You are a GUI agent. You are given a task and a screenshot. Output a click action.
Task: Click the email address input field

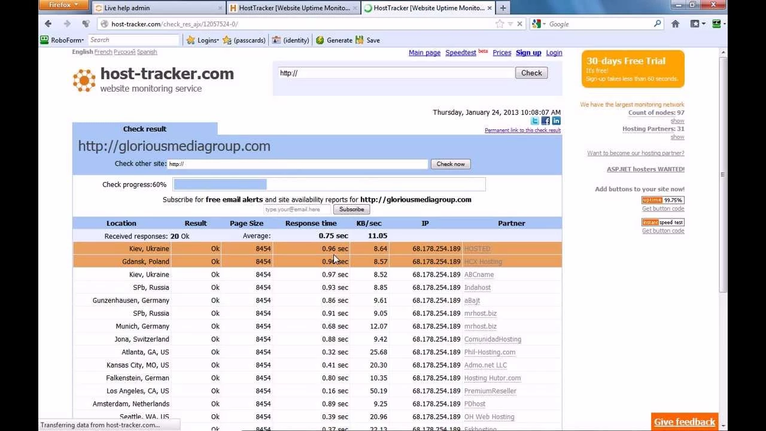[297, 210]
